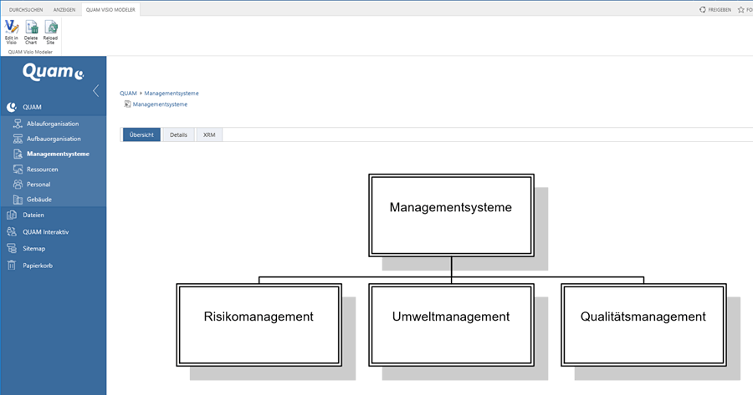The height and width of the screenshot is (395, 753).
Task: Click the Reload Site icon
Action: [x=51, y=28]
